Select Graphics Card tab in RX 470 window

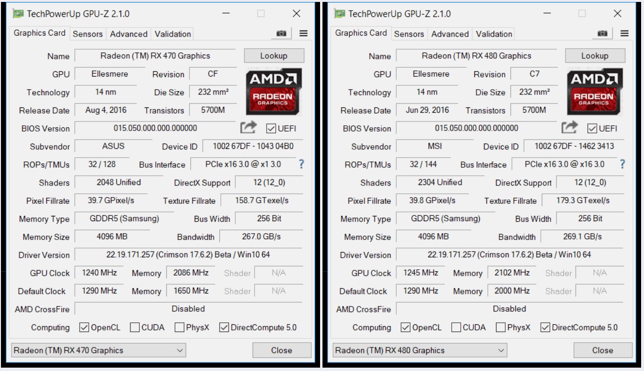[40, 33]
